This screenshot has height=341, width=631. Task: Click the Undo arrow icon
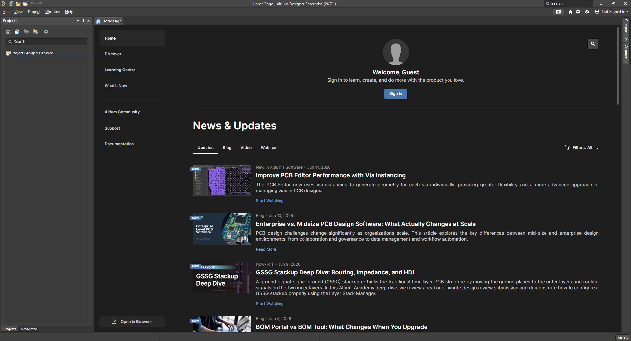33,4
